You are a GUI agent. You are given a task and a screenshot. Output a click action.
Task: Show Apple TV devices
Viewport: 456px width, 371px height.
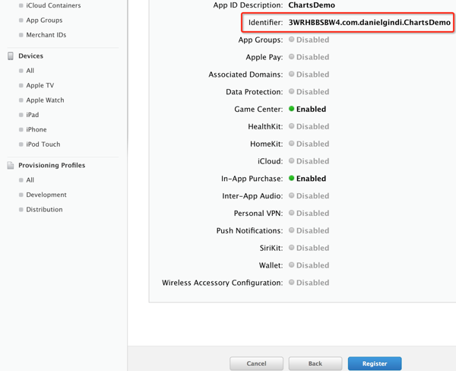[x=40, y=86]
